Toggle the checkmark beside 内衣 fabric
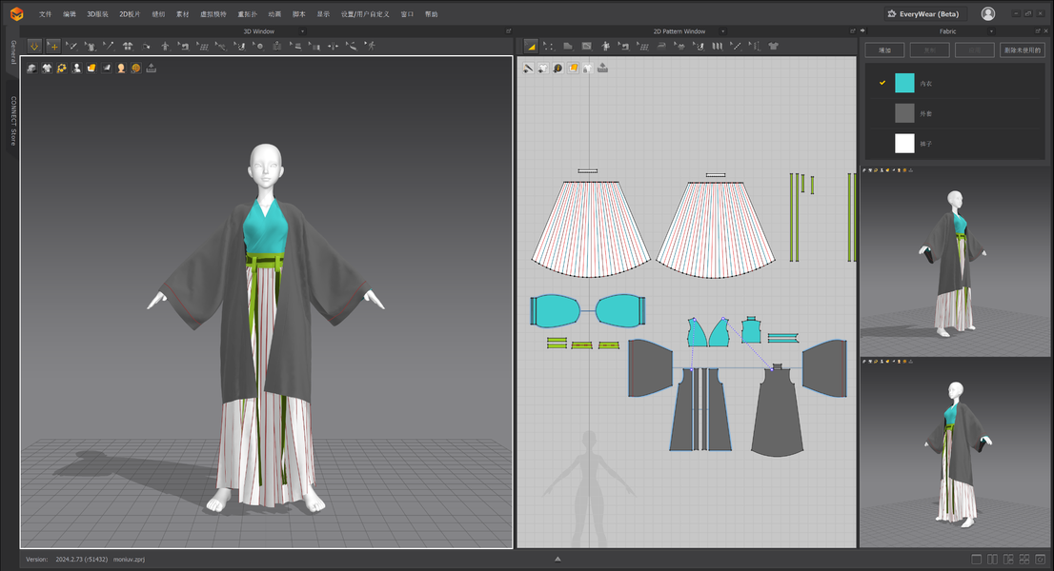Image resolution: width=1054 pixels, height=571 pixels. [x=882, y=84]
